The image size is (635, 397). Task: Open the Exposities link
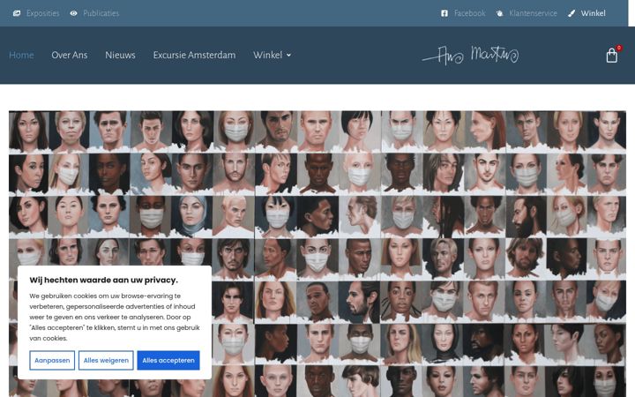42,13
